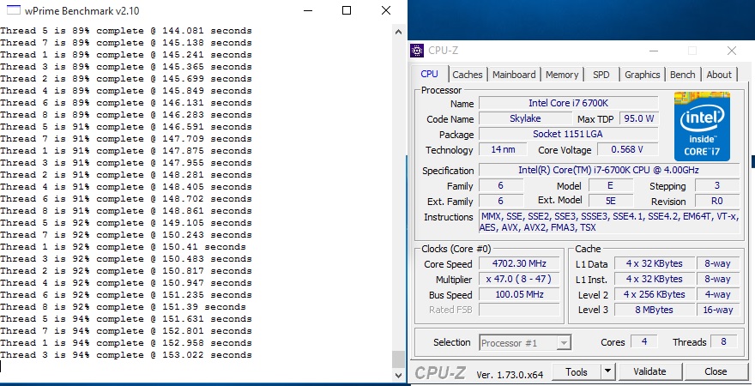755x386 pixels.
Task: Expand the Tools dropdown arrow
Action: coord(607,371)
